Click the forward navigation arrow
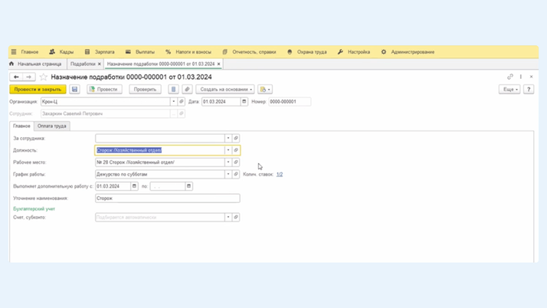Screen dimensions: 547x308 coord(28,77)
